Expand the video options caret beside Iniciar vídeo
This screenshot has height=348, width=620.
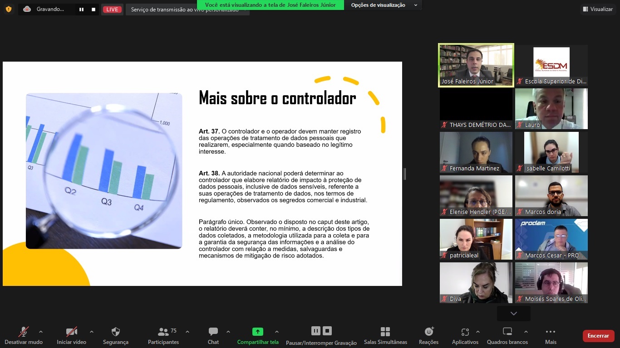tap(92, 332)
